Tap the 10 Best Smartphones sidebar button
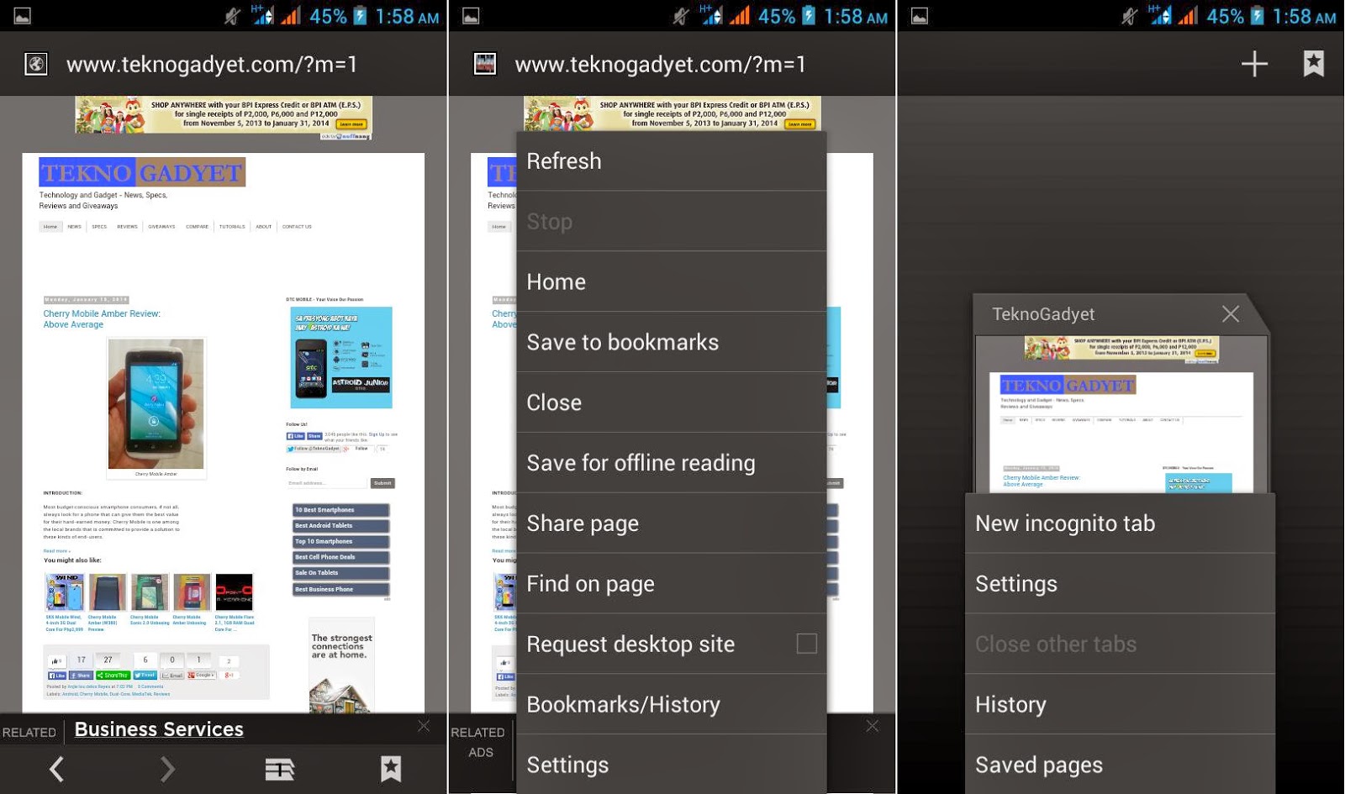1345x794 pixels. click(x=340, y=510)
